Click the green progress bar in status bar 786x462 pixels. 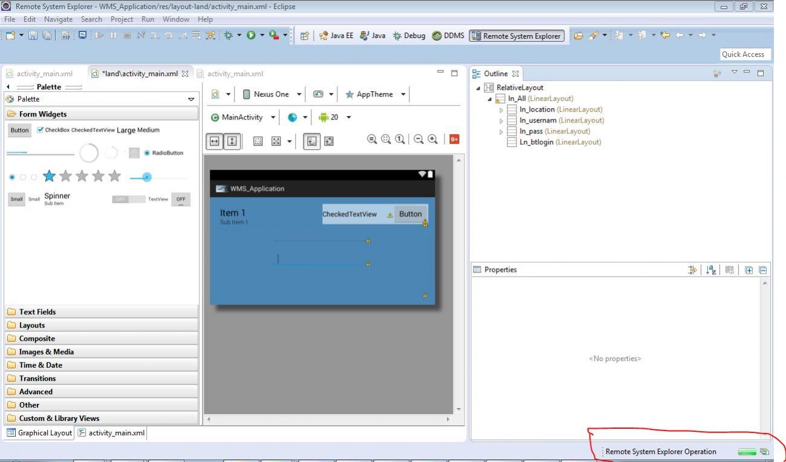pyautogui.click(x=747, y=452)
